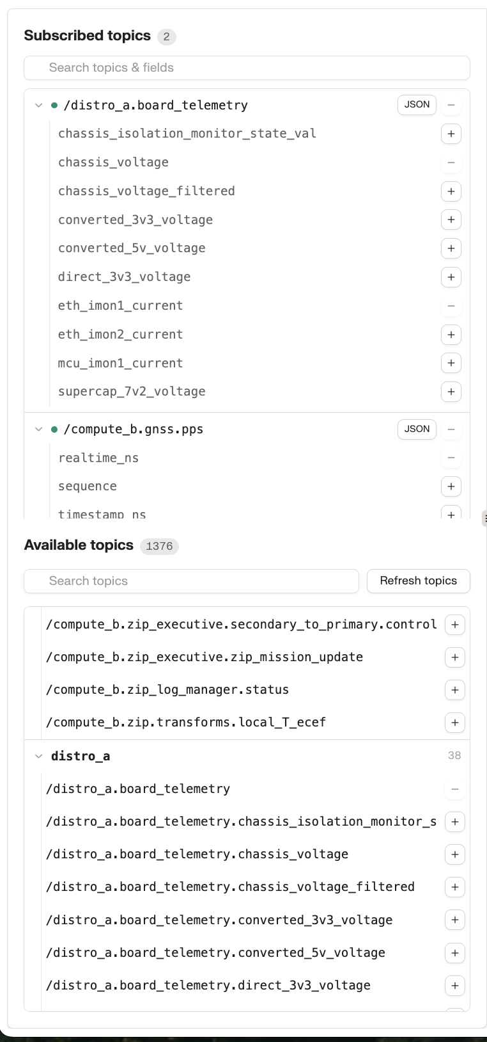The image size is (487, 1042).
Task: Select sequence field name
Action: click(x=88, y=486)
